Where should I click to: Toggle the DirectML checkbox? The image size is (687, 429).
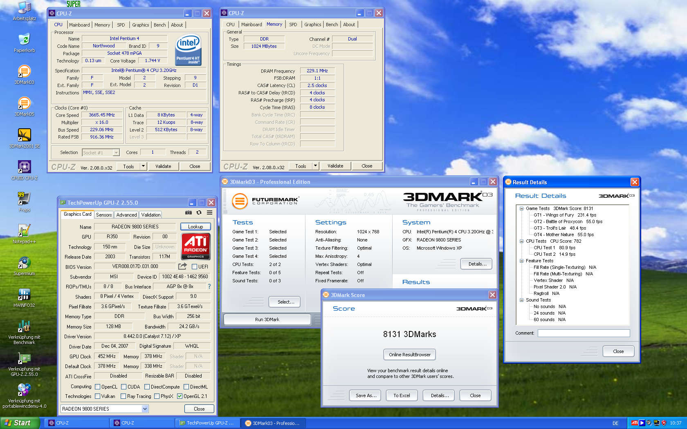point(186,387)
